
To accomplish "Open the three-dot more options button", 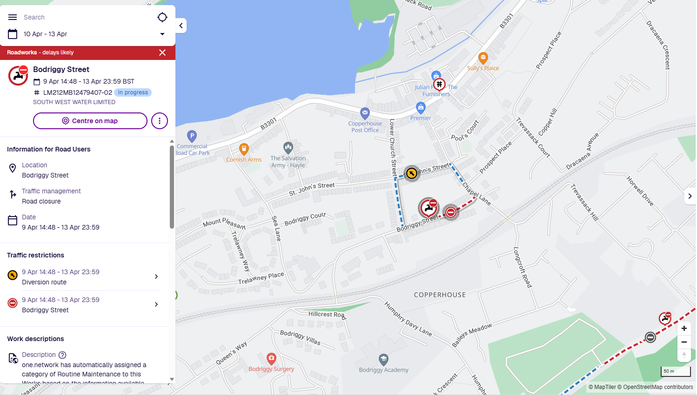I will (160, 121).
